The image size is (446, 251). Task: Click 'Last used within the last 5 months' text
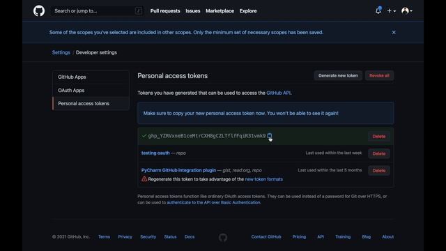point(330,170)
